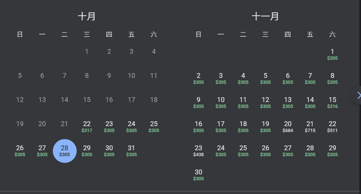This screenshot has height=194, width=361.
Task: Choose November 22 at $511
Action: pos(332,127)
